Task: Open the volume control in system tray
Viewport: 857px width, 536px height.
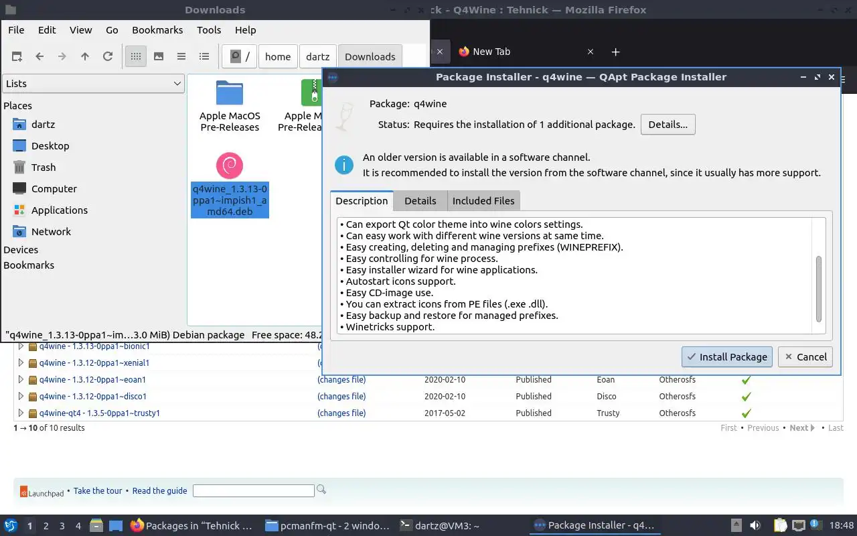Action: (755, 525)
